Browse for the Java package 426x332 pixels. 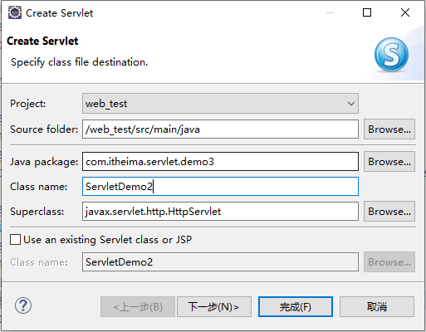point(389,162)
